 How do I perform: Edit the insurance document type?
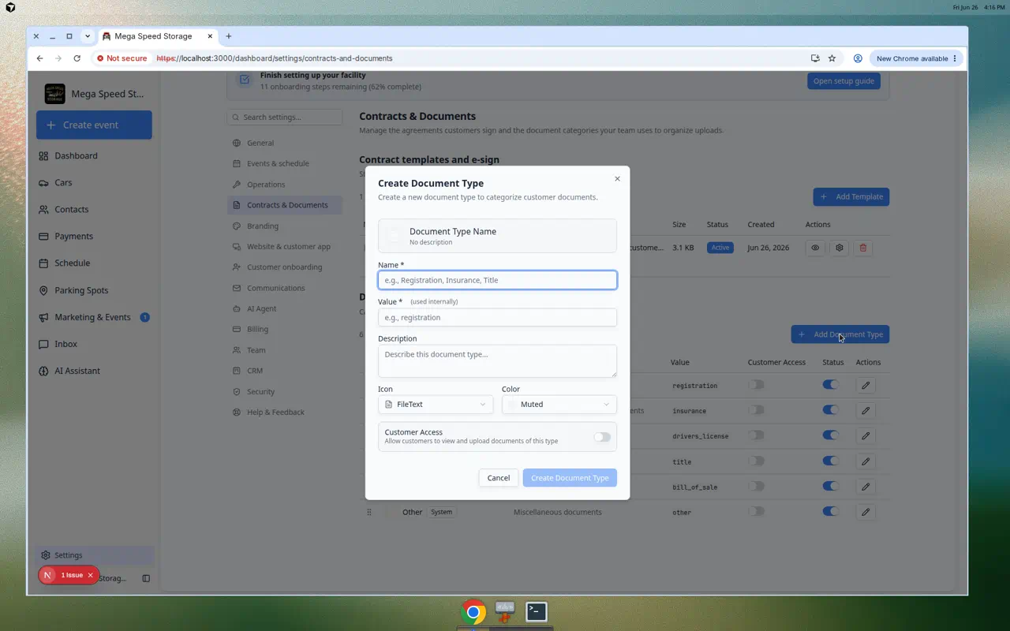coord(866,411)
